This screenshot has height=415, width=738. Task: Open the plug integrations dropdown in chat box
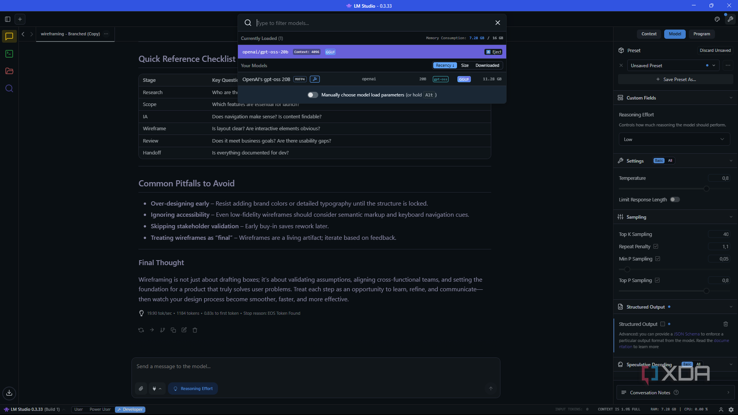coord(157,389)
